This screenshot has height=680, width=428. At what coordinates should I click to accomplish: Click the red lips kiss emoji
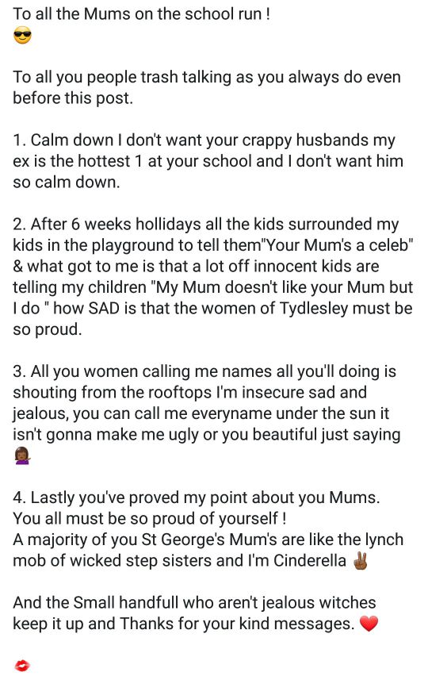pos(22,665)
